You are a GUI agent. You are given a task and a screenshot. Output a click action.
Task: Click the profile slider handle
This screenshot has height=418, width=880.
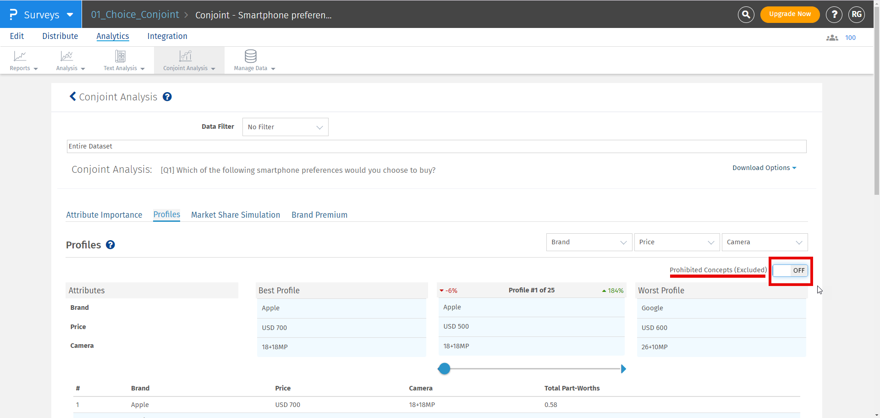click(x=444, y=369)
